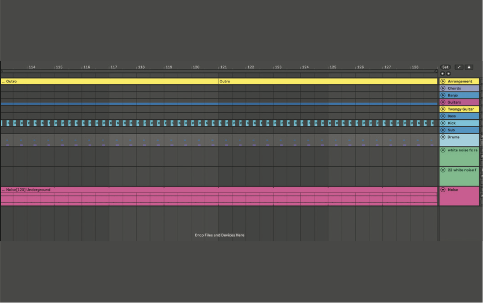This screenshot has height=304, width=483.
Task: Unfold the Sub track
Action: pyautogui.click(x=443, y=130)
